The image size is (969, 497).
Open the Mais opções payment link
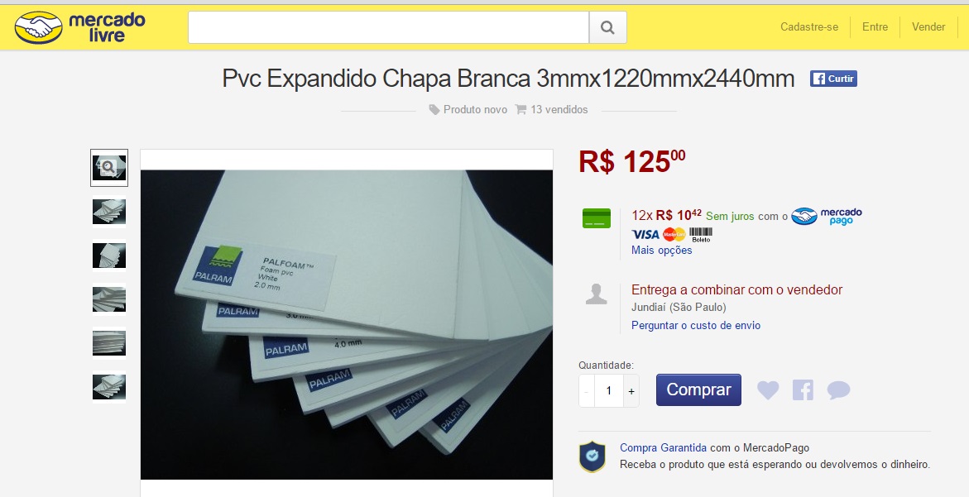(x=661, y=250)
